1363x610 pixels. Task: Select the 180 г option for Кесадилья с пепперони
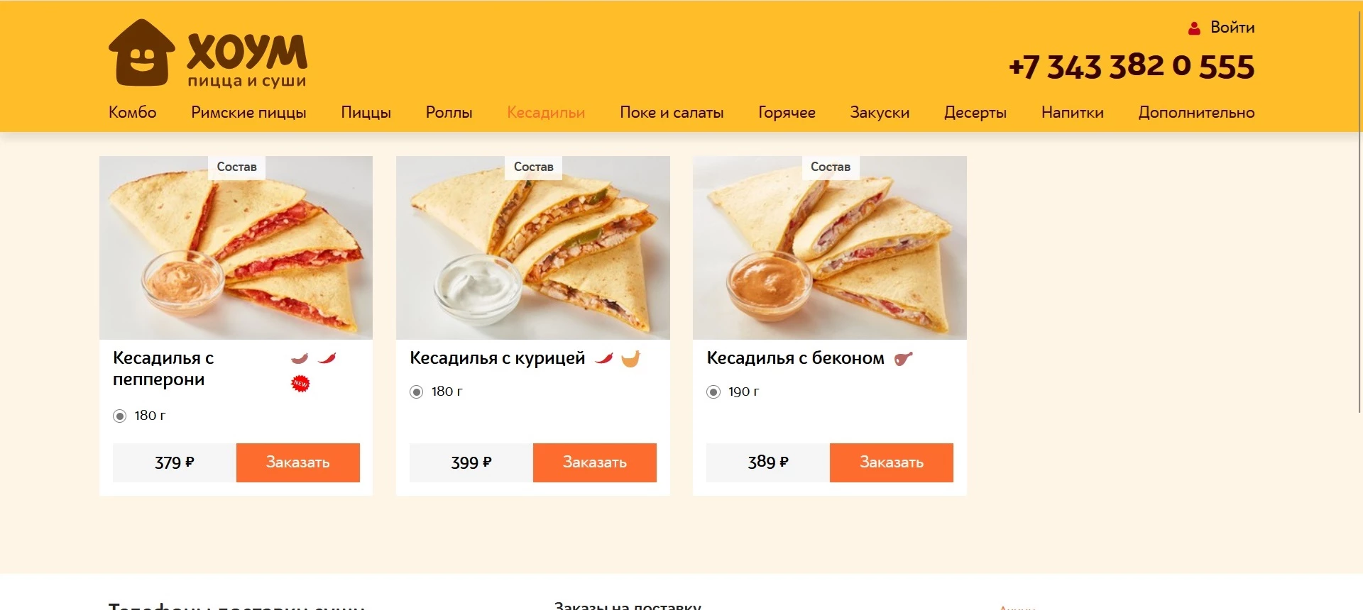pos(120,416)
